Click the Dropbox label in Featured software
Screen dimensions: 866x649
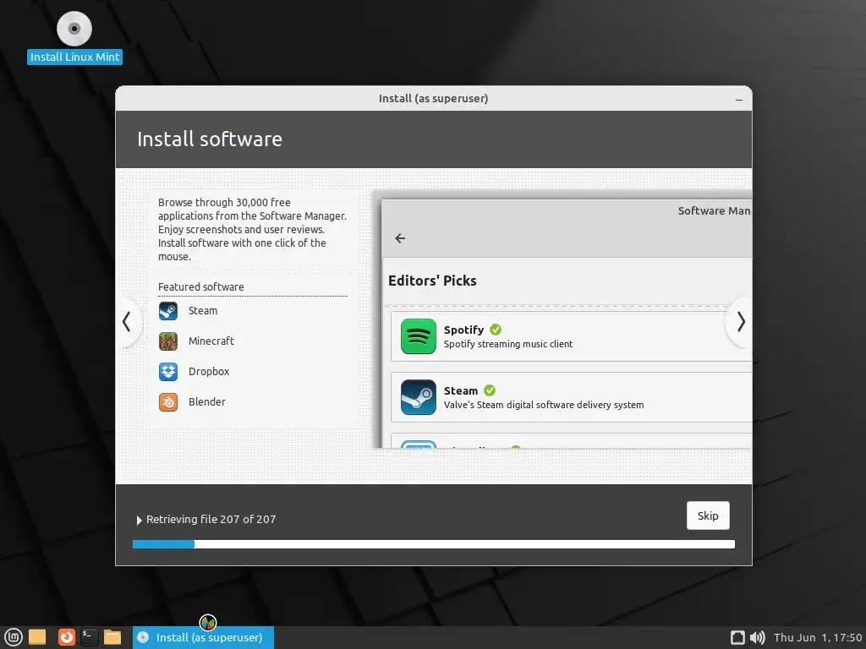(209, 372)
